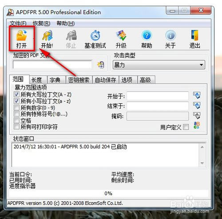This screenshot has height=219, width=222.
Task: Open custom charset aBcD icon
Action: pyautogui.click(x=197, y=125)
